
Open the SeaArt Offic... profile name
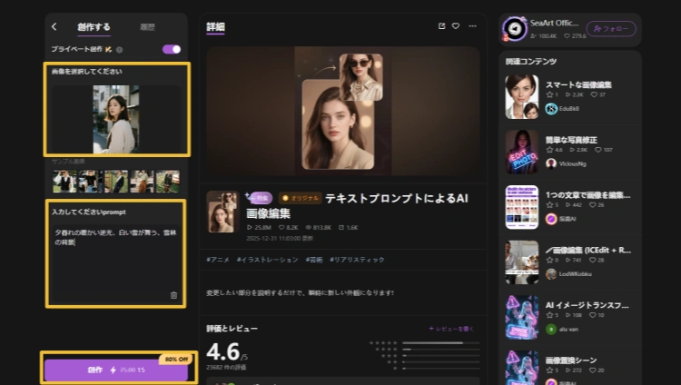coord(554,23)
